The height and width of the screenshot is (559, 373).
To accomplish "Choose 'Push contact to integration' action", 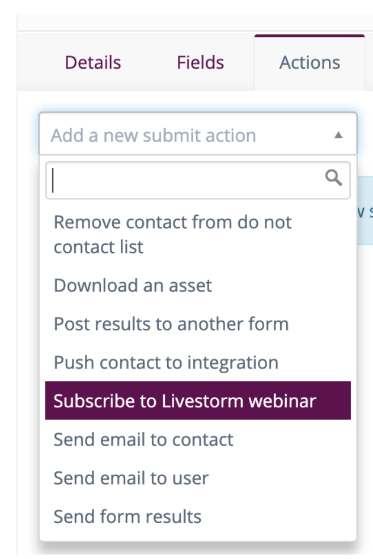I will 198,362.
